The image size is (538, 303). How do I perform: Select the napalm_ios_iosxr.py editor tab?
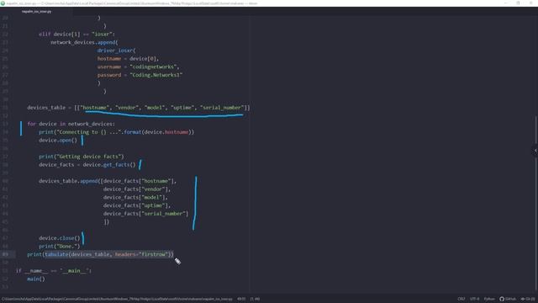tap(36, 11)
